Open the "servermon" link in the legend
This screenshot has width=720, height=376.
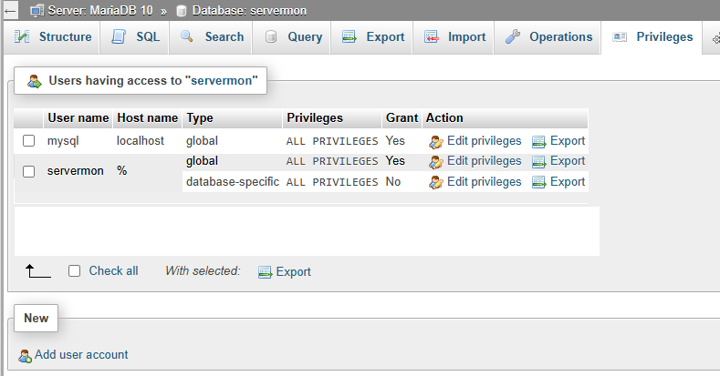pyautogui.click(x=222, y=81)
